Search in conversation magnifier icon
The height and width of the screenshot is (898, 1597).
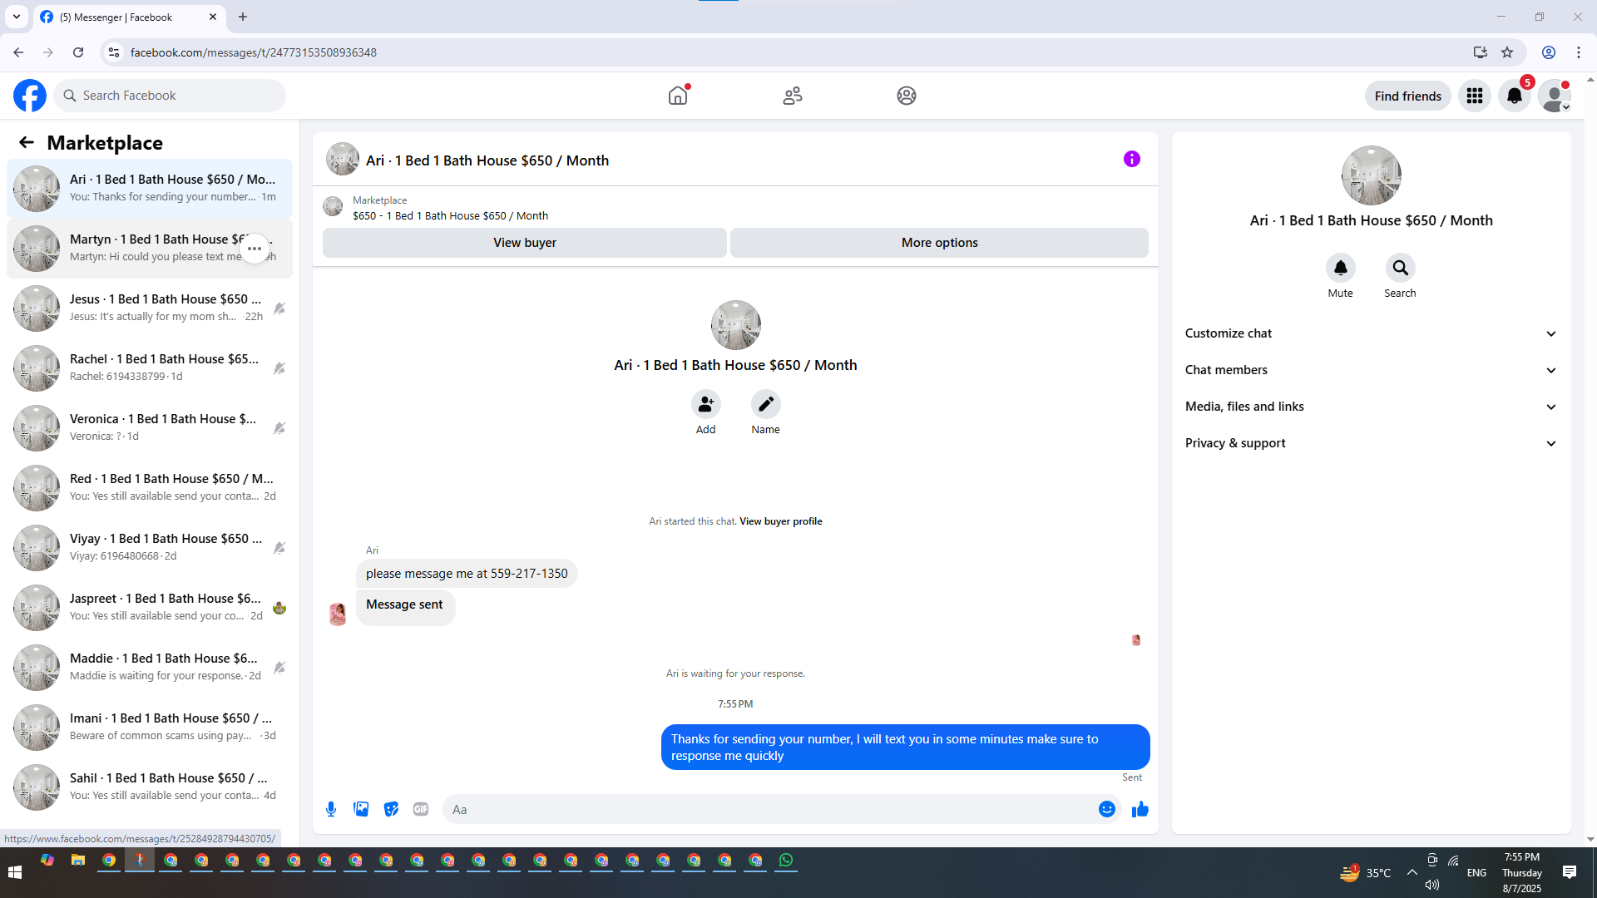tap(1401, 268)
